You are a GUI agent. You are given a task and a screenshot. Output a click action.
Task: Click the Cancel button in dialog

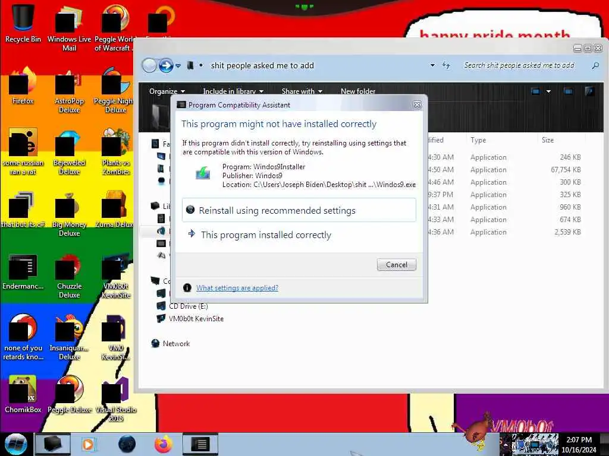coord(397,264)
